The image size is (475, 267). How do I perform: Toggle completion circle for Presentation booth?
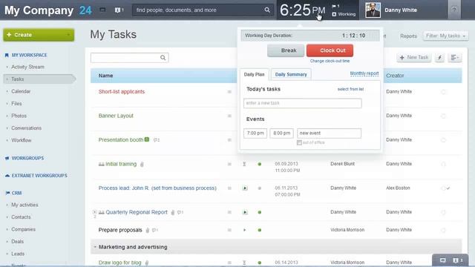(443, 140)
